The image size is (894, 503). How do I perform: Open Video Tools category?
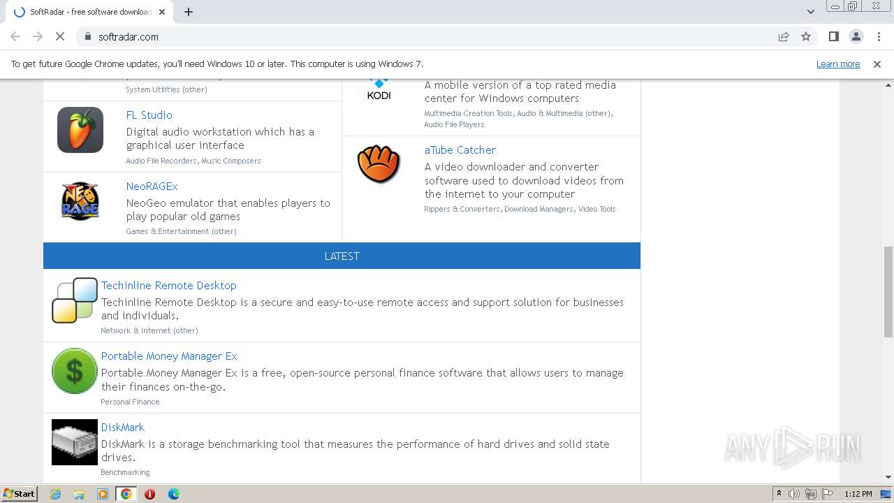tap(597, 209)
